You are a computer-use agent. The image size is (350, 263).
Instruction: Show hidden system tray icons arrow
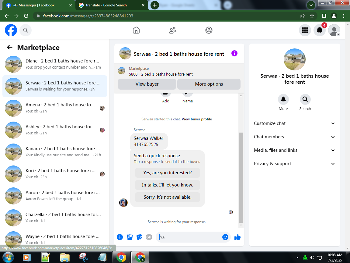coord(297,258)
